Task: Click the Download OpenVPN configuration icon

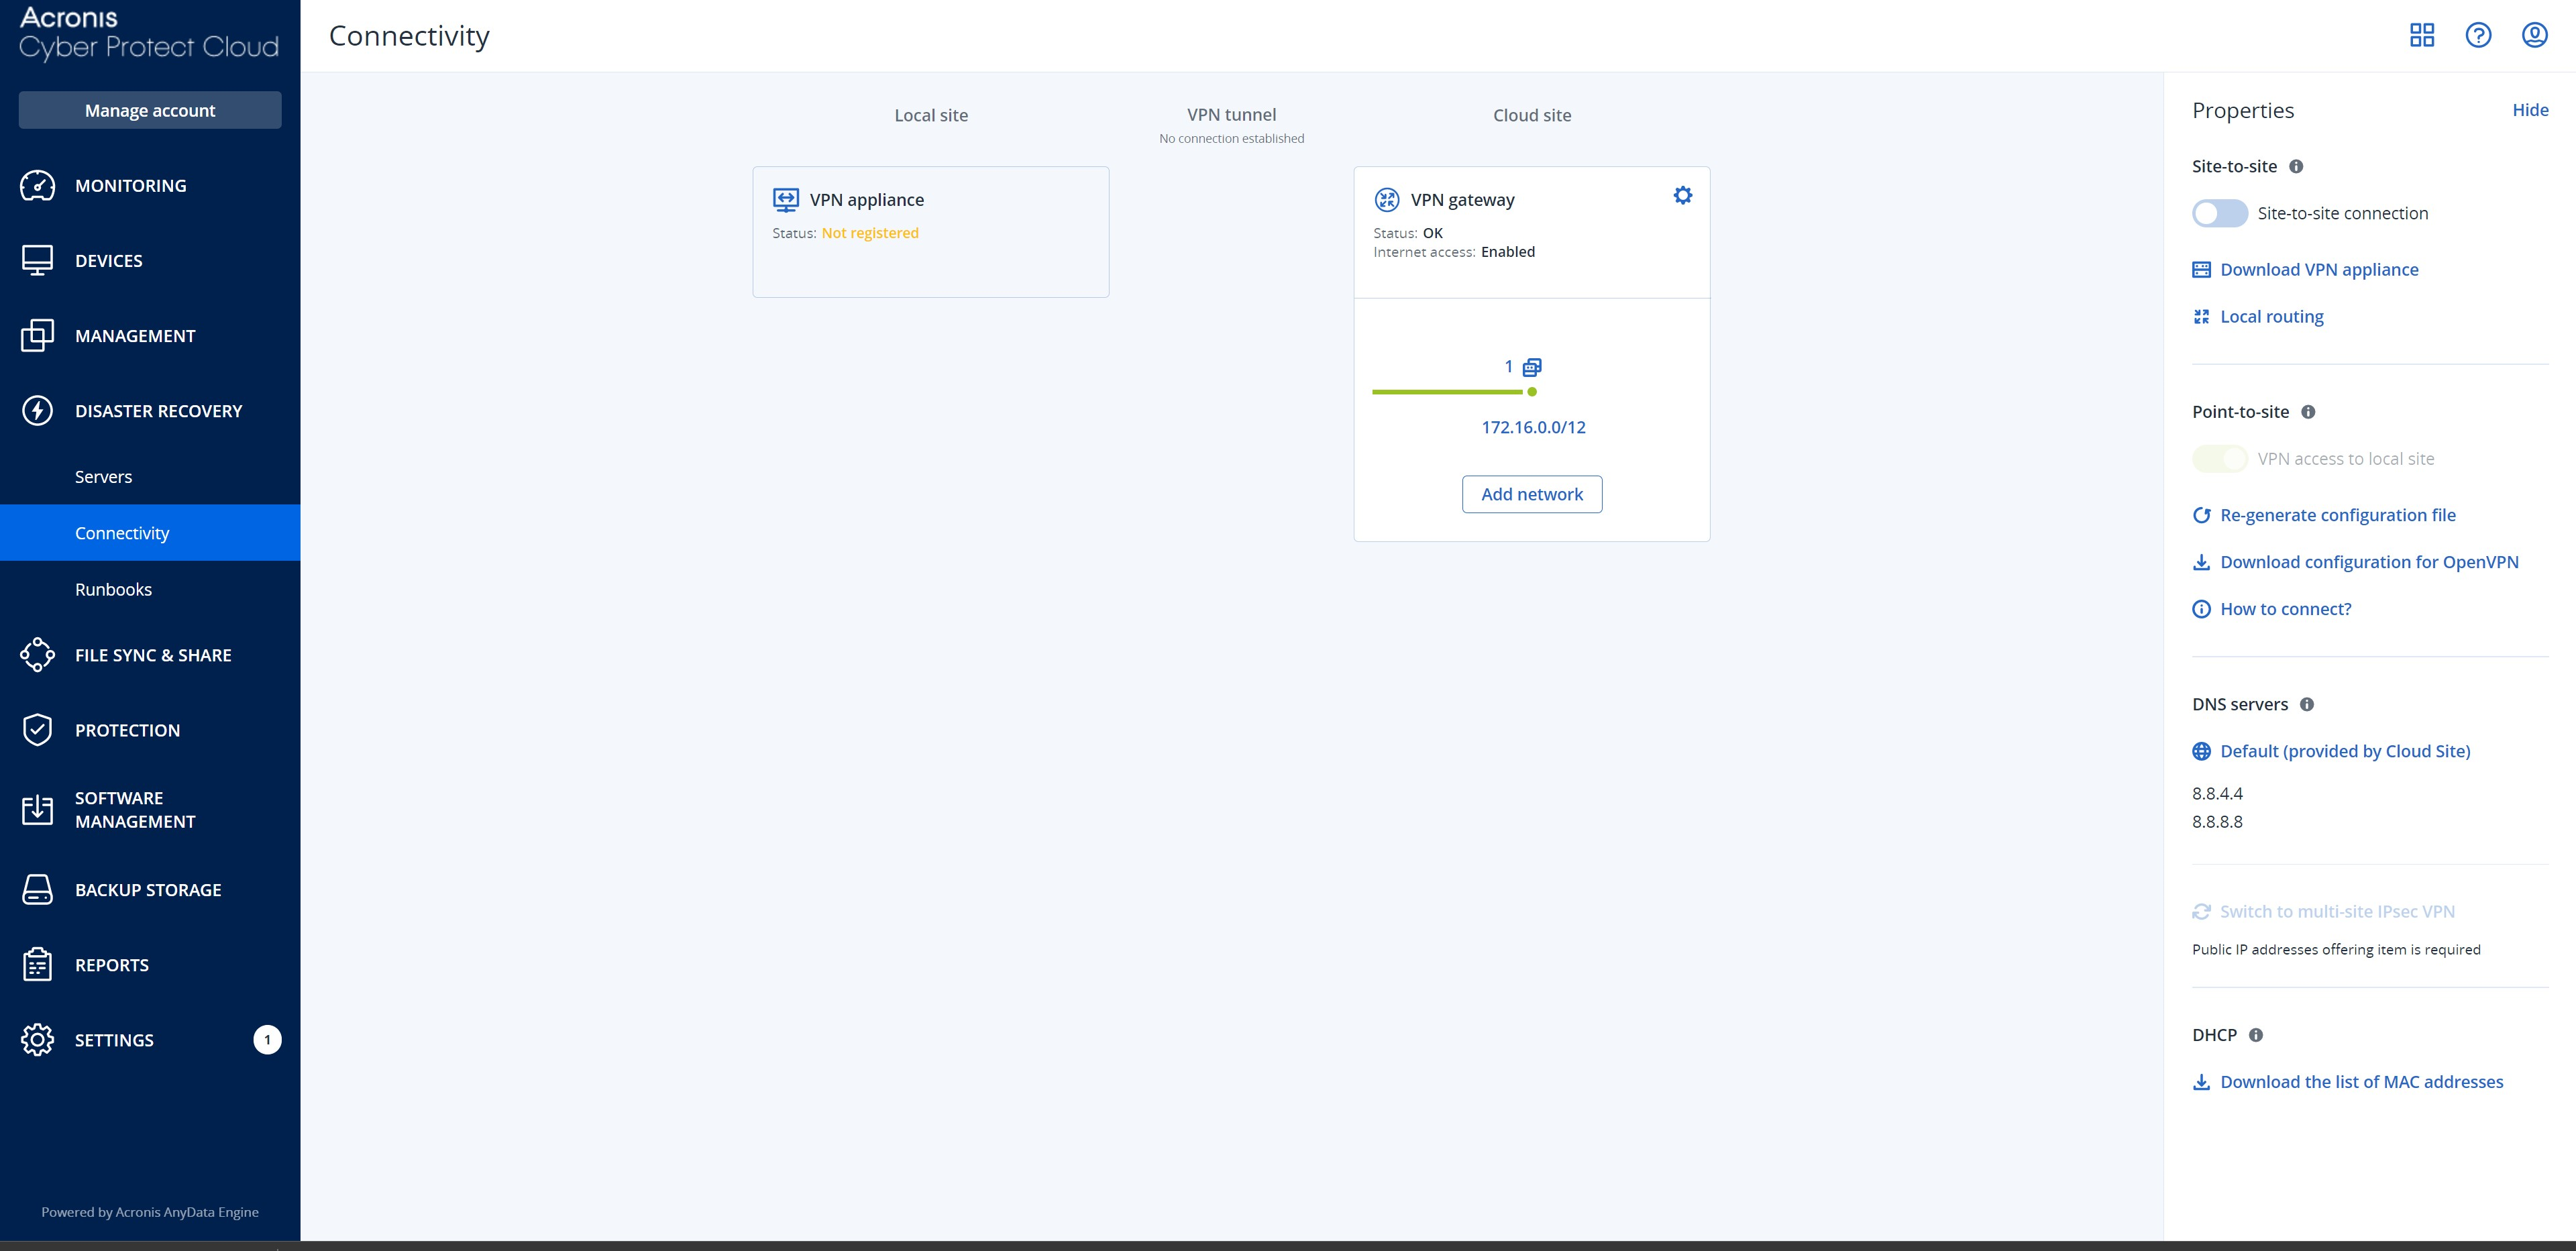Action: [x=2200, y=562]
